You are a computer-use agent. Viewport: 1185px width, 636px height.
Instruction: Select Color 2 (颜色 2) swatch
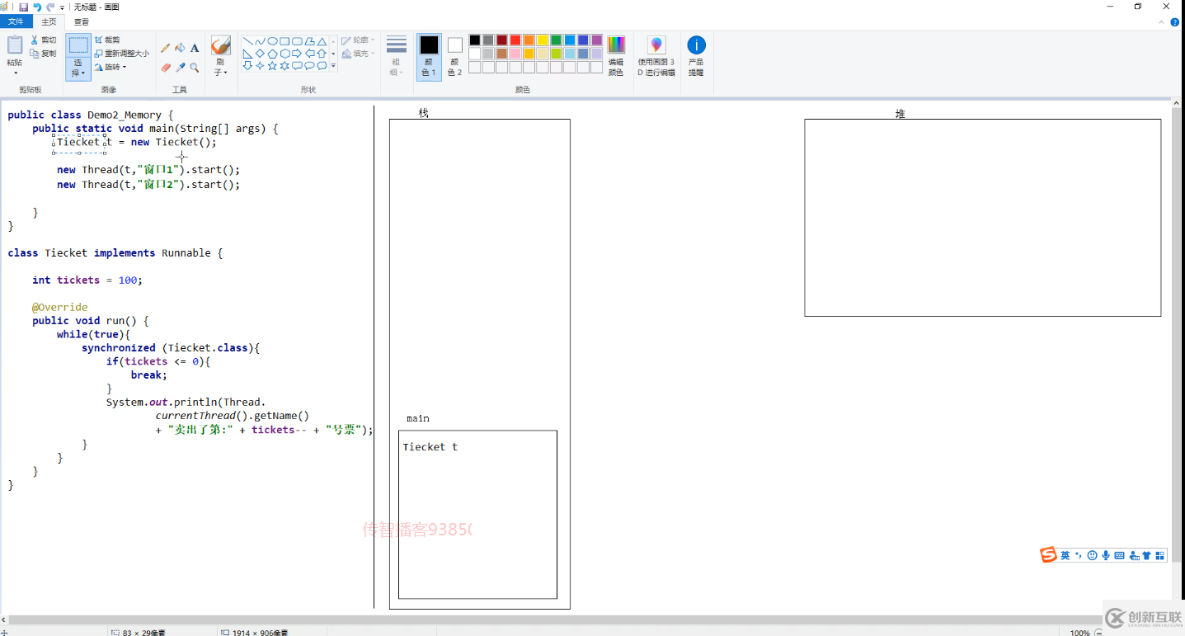tap(454, 56)
